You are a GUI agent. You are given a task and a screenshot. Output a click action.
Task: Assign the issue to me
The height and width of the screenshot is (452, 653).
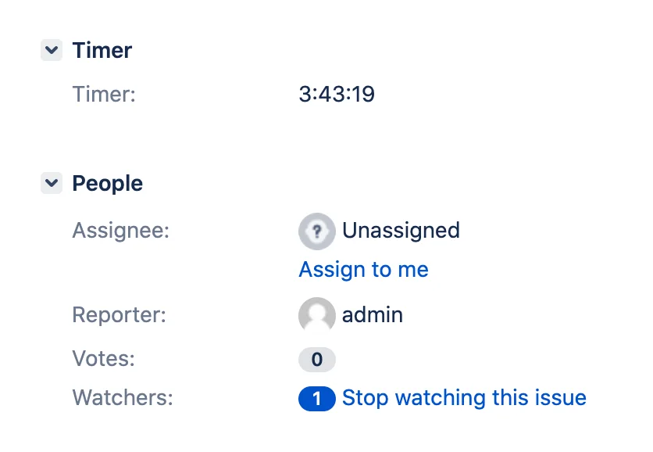pos(363,269)
